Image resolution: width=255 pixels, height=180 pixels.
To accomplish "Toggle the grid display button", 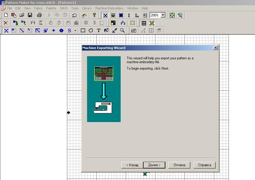I will tap(144, 23).
